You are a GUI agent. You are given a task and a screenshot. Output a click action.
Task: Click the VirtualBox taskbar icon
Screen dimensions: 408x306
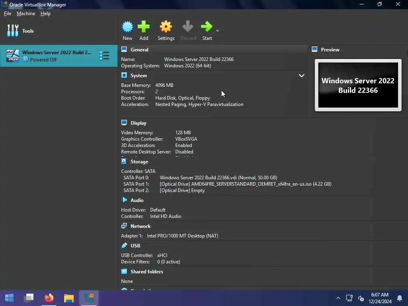coord(89,298)
